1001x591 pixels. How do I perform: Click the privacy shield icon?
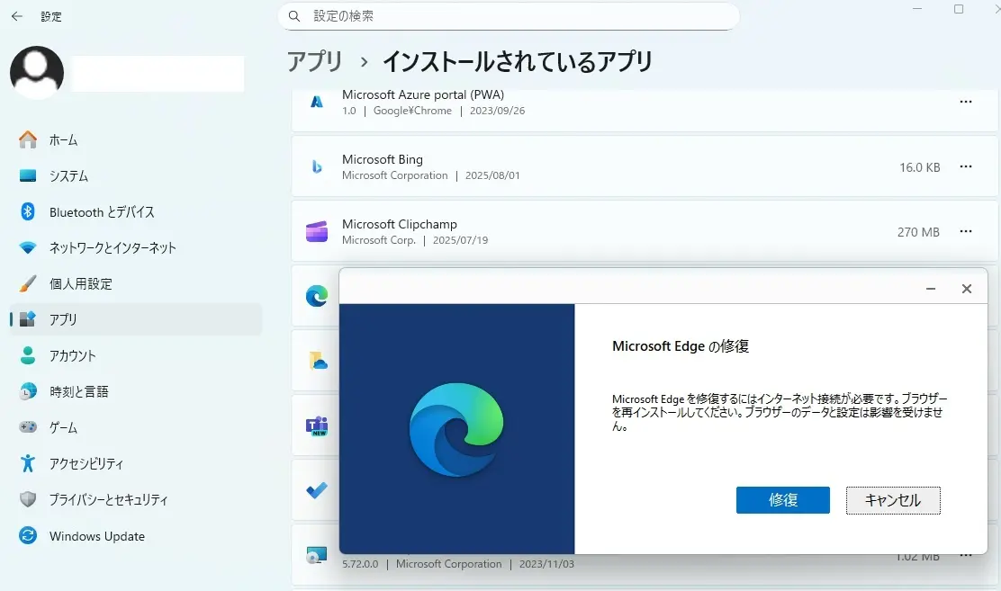[28, 499]
